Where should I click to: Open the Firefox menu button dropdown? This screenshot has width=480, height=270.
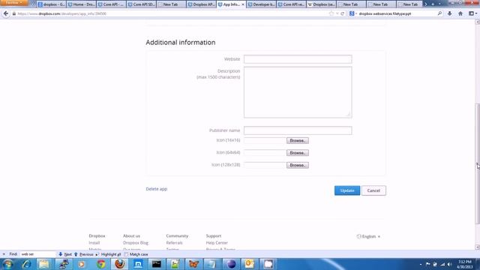click(x=13, y=2)
